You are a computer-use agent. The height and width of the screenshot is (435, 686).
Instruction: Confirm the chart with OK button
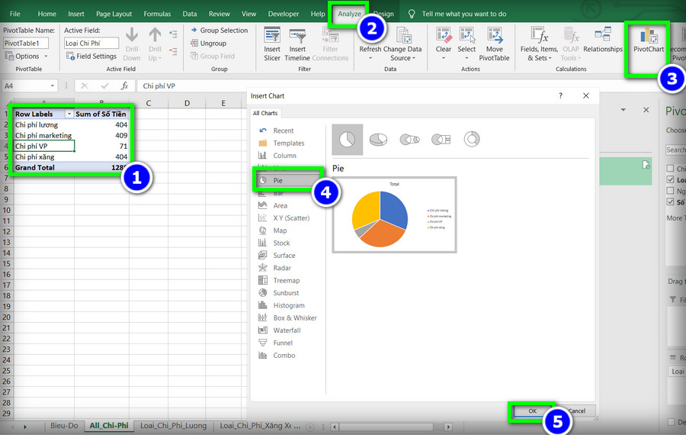(532, 411)
